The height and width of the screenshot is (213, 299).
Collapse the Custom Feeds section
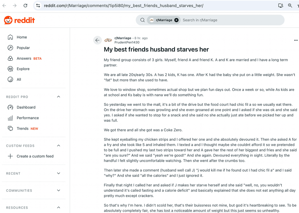point(59,146)
